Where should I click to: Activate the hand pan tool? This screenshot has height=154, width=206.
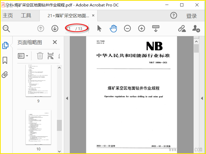coord(113,28)
